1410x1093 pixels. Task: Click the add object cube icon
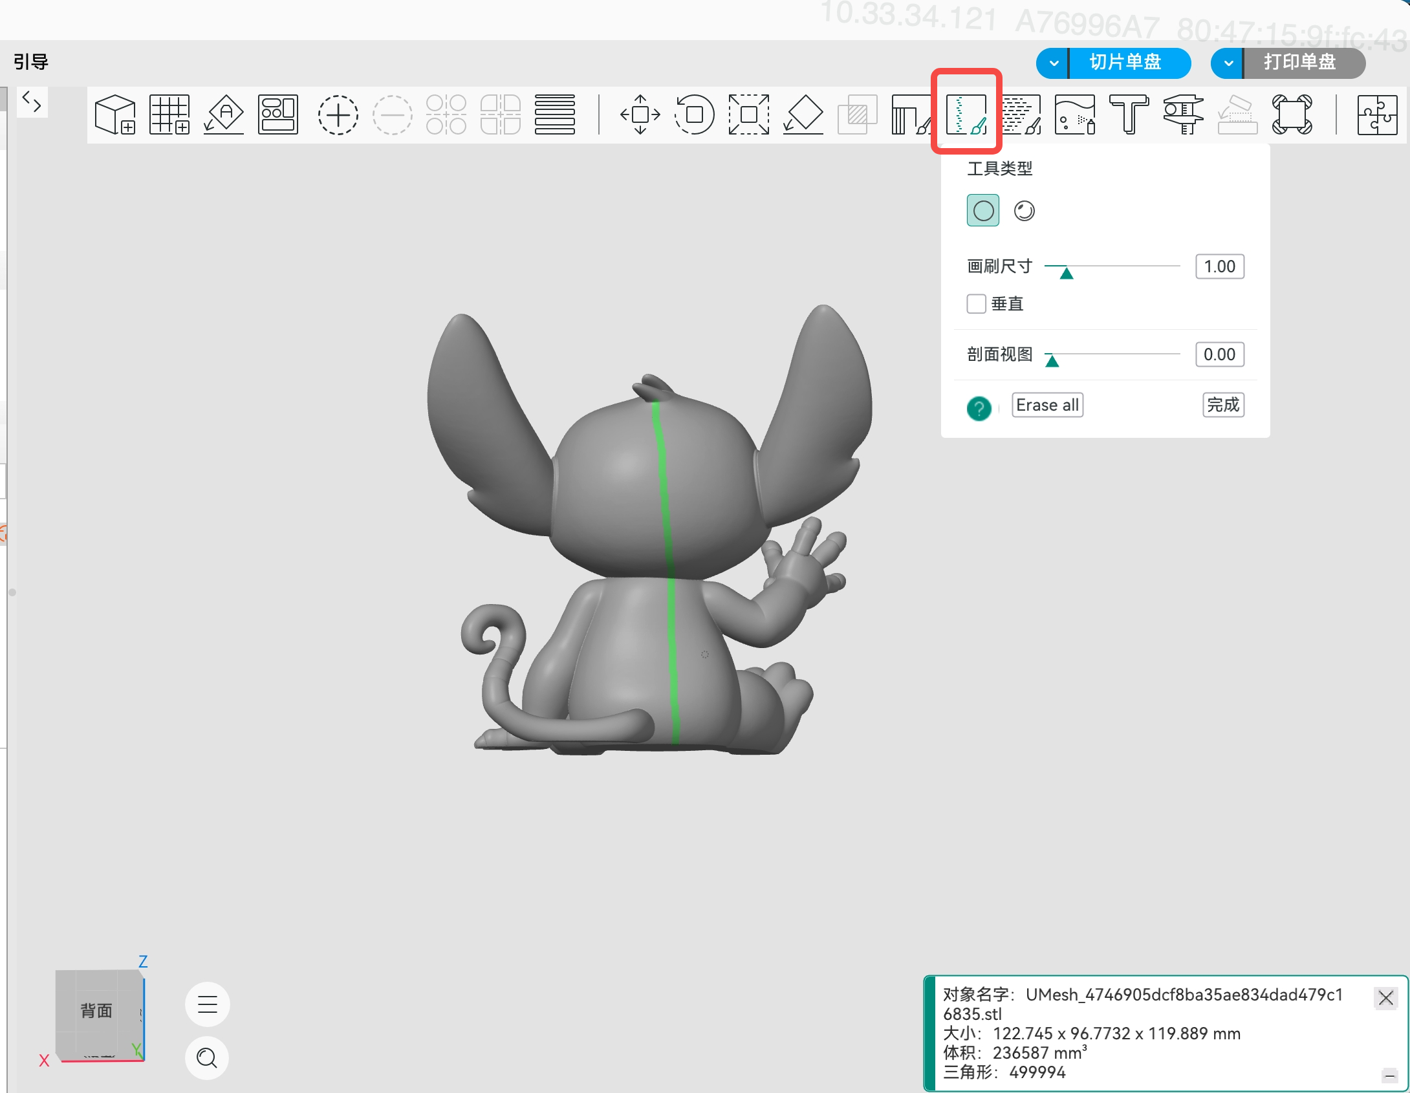coord(115,114)
